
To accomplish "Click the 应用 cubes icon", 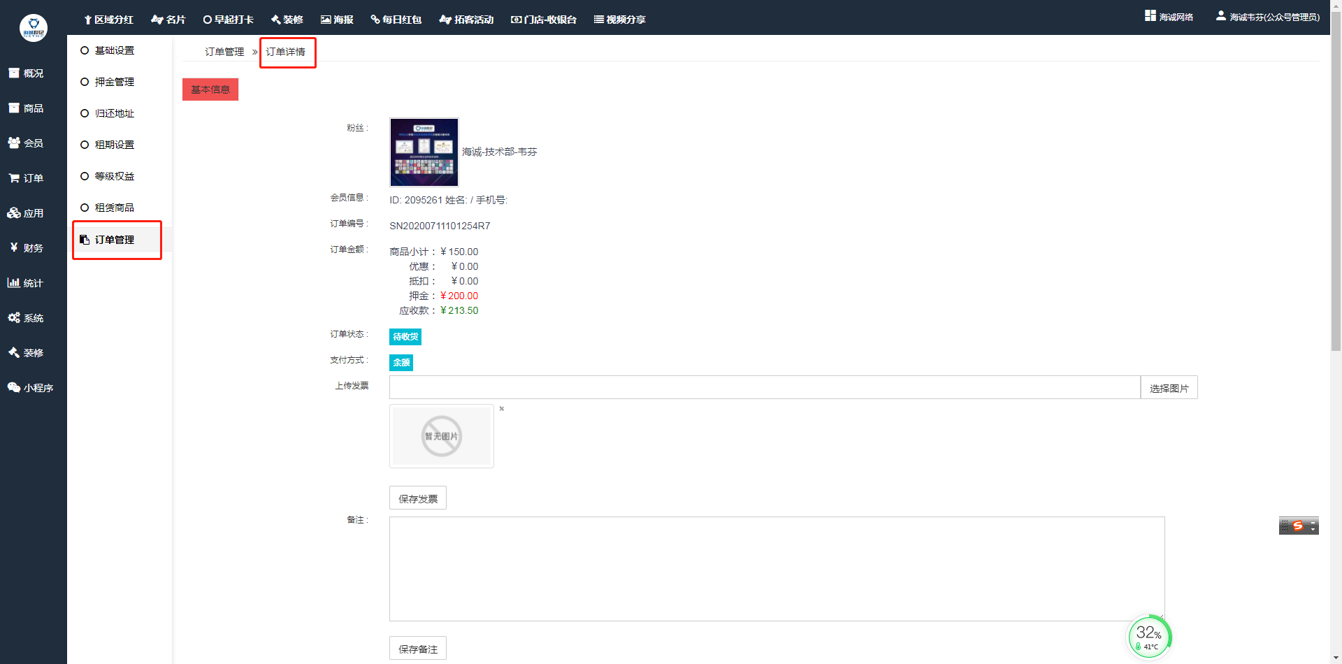I will (x=14, y=213).
